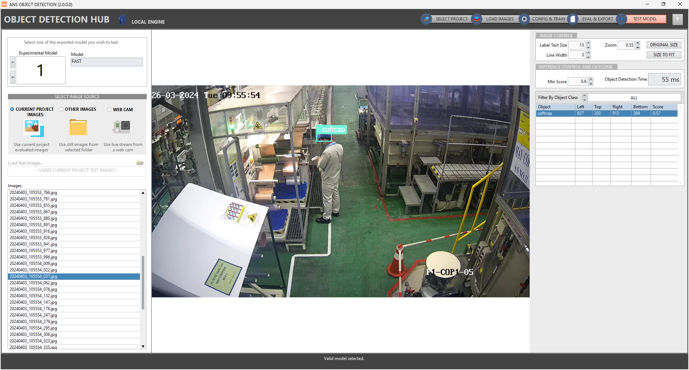Click the Size To Fit button

pyautogui.click(x=664, y=55)
